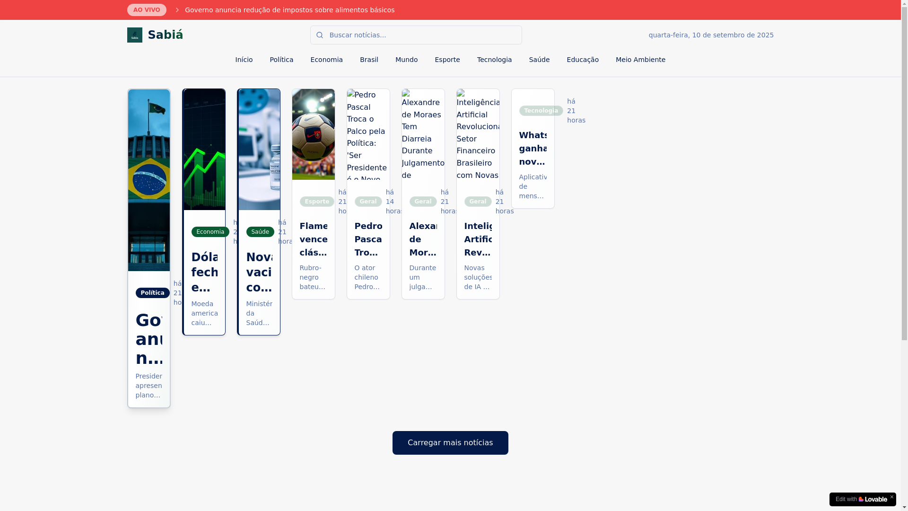Image resolution: width=908 pixels, height=511 pixels.
Task: Click 'Moeda americana caiu' summary text
Action: (x=205, y=313)
